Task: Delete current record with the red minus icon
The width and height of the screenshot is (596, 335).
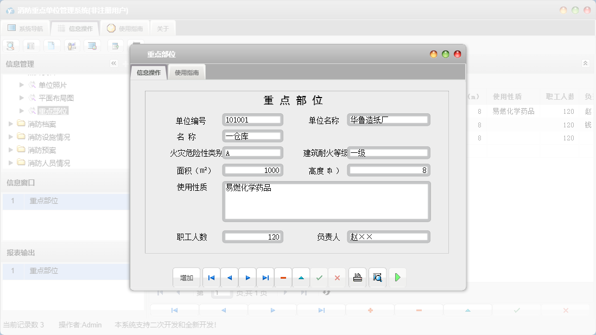Action: (x=283, y=277)
